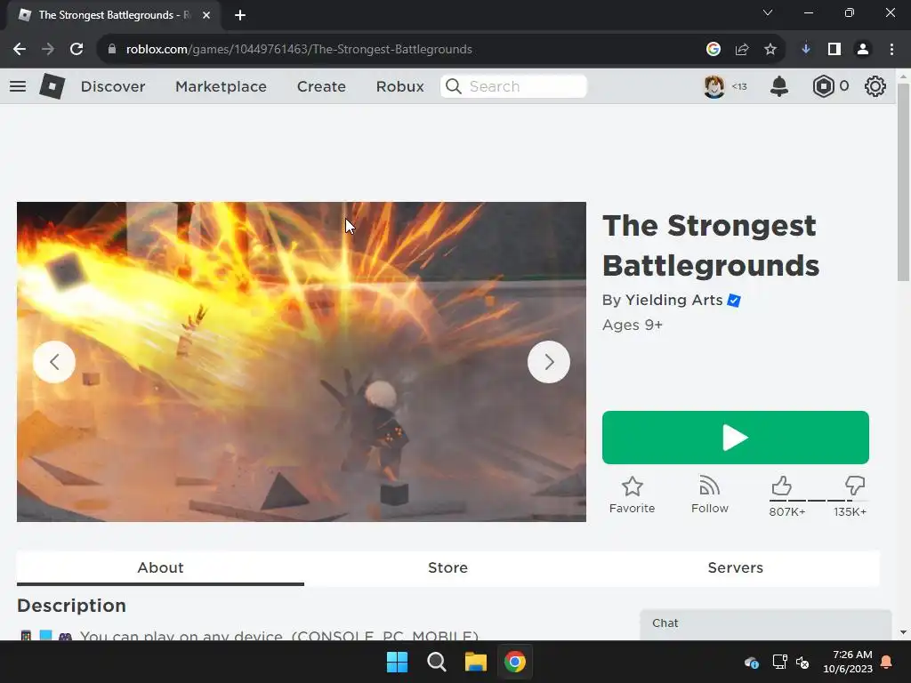Go to the Create page

pyautogui.click(x=321, y=86)
